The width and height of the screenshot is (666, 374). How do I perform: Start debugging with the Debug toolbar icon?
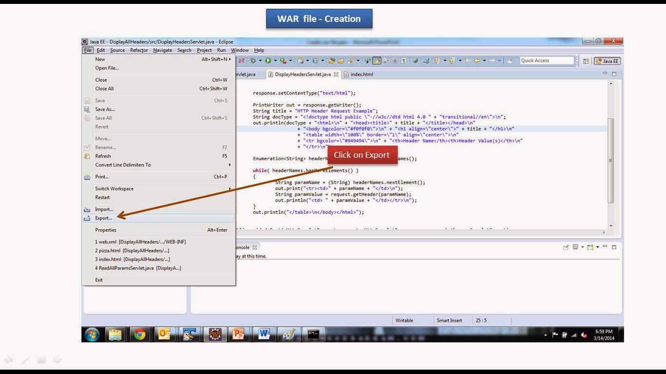(x=252, y=60)
